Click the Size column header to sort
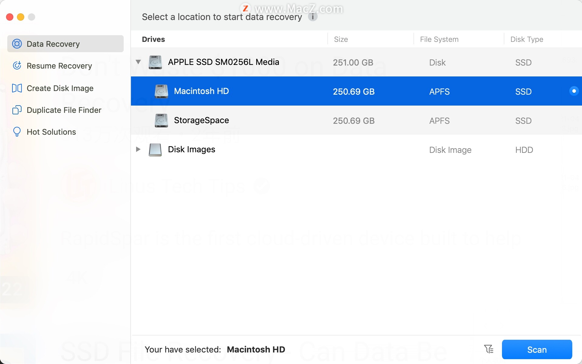Image resolution: width=582 pixels, height=364 pixels. click(341, 39)
